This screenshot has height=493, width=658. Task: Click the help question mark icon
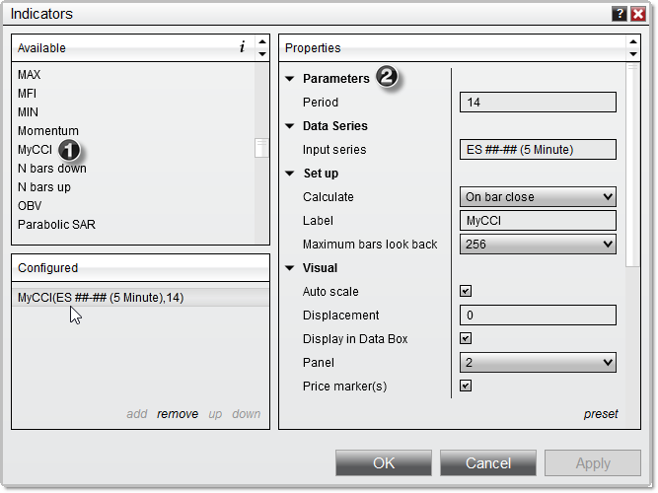pos(619,14)
